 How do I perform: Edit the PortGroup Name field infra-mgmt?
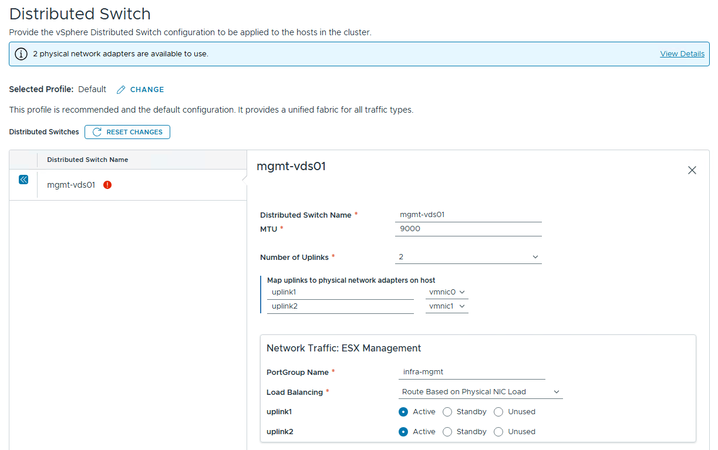click(x=471, y=372)
